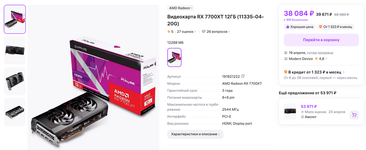366x150 pixels.
Task: Click the thumbs-up Хорошая цена badge
Action: coord(300,27)
